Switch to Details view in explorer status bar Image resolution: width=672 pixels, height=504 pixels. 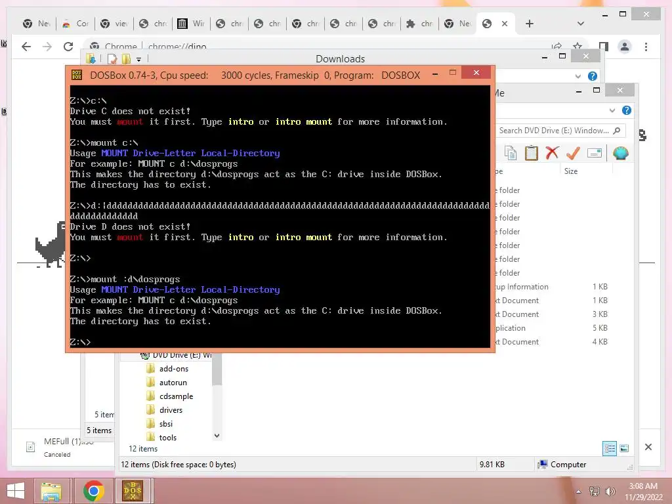pyautogui.click(x=610, y=449)
